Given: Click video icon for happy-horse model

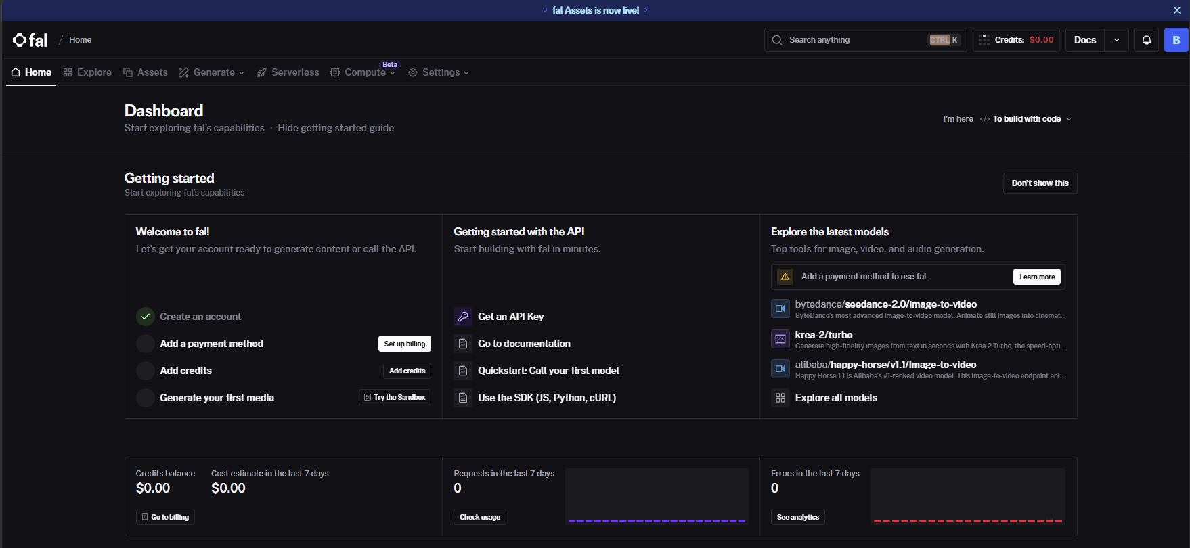Looking at the screenshot, I should pyautogui.click(x=780, y=369).
